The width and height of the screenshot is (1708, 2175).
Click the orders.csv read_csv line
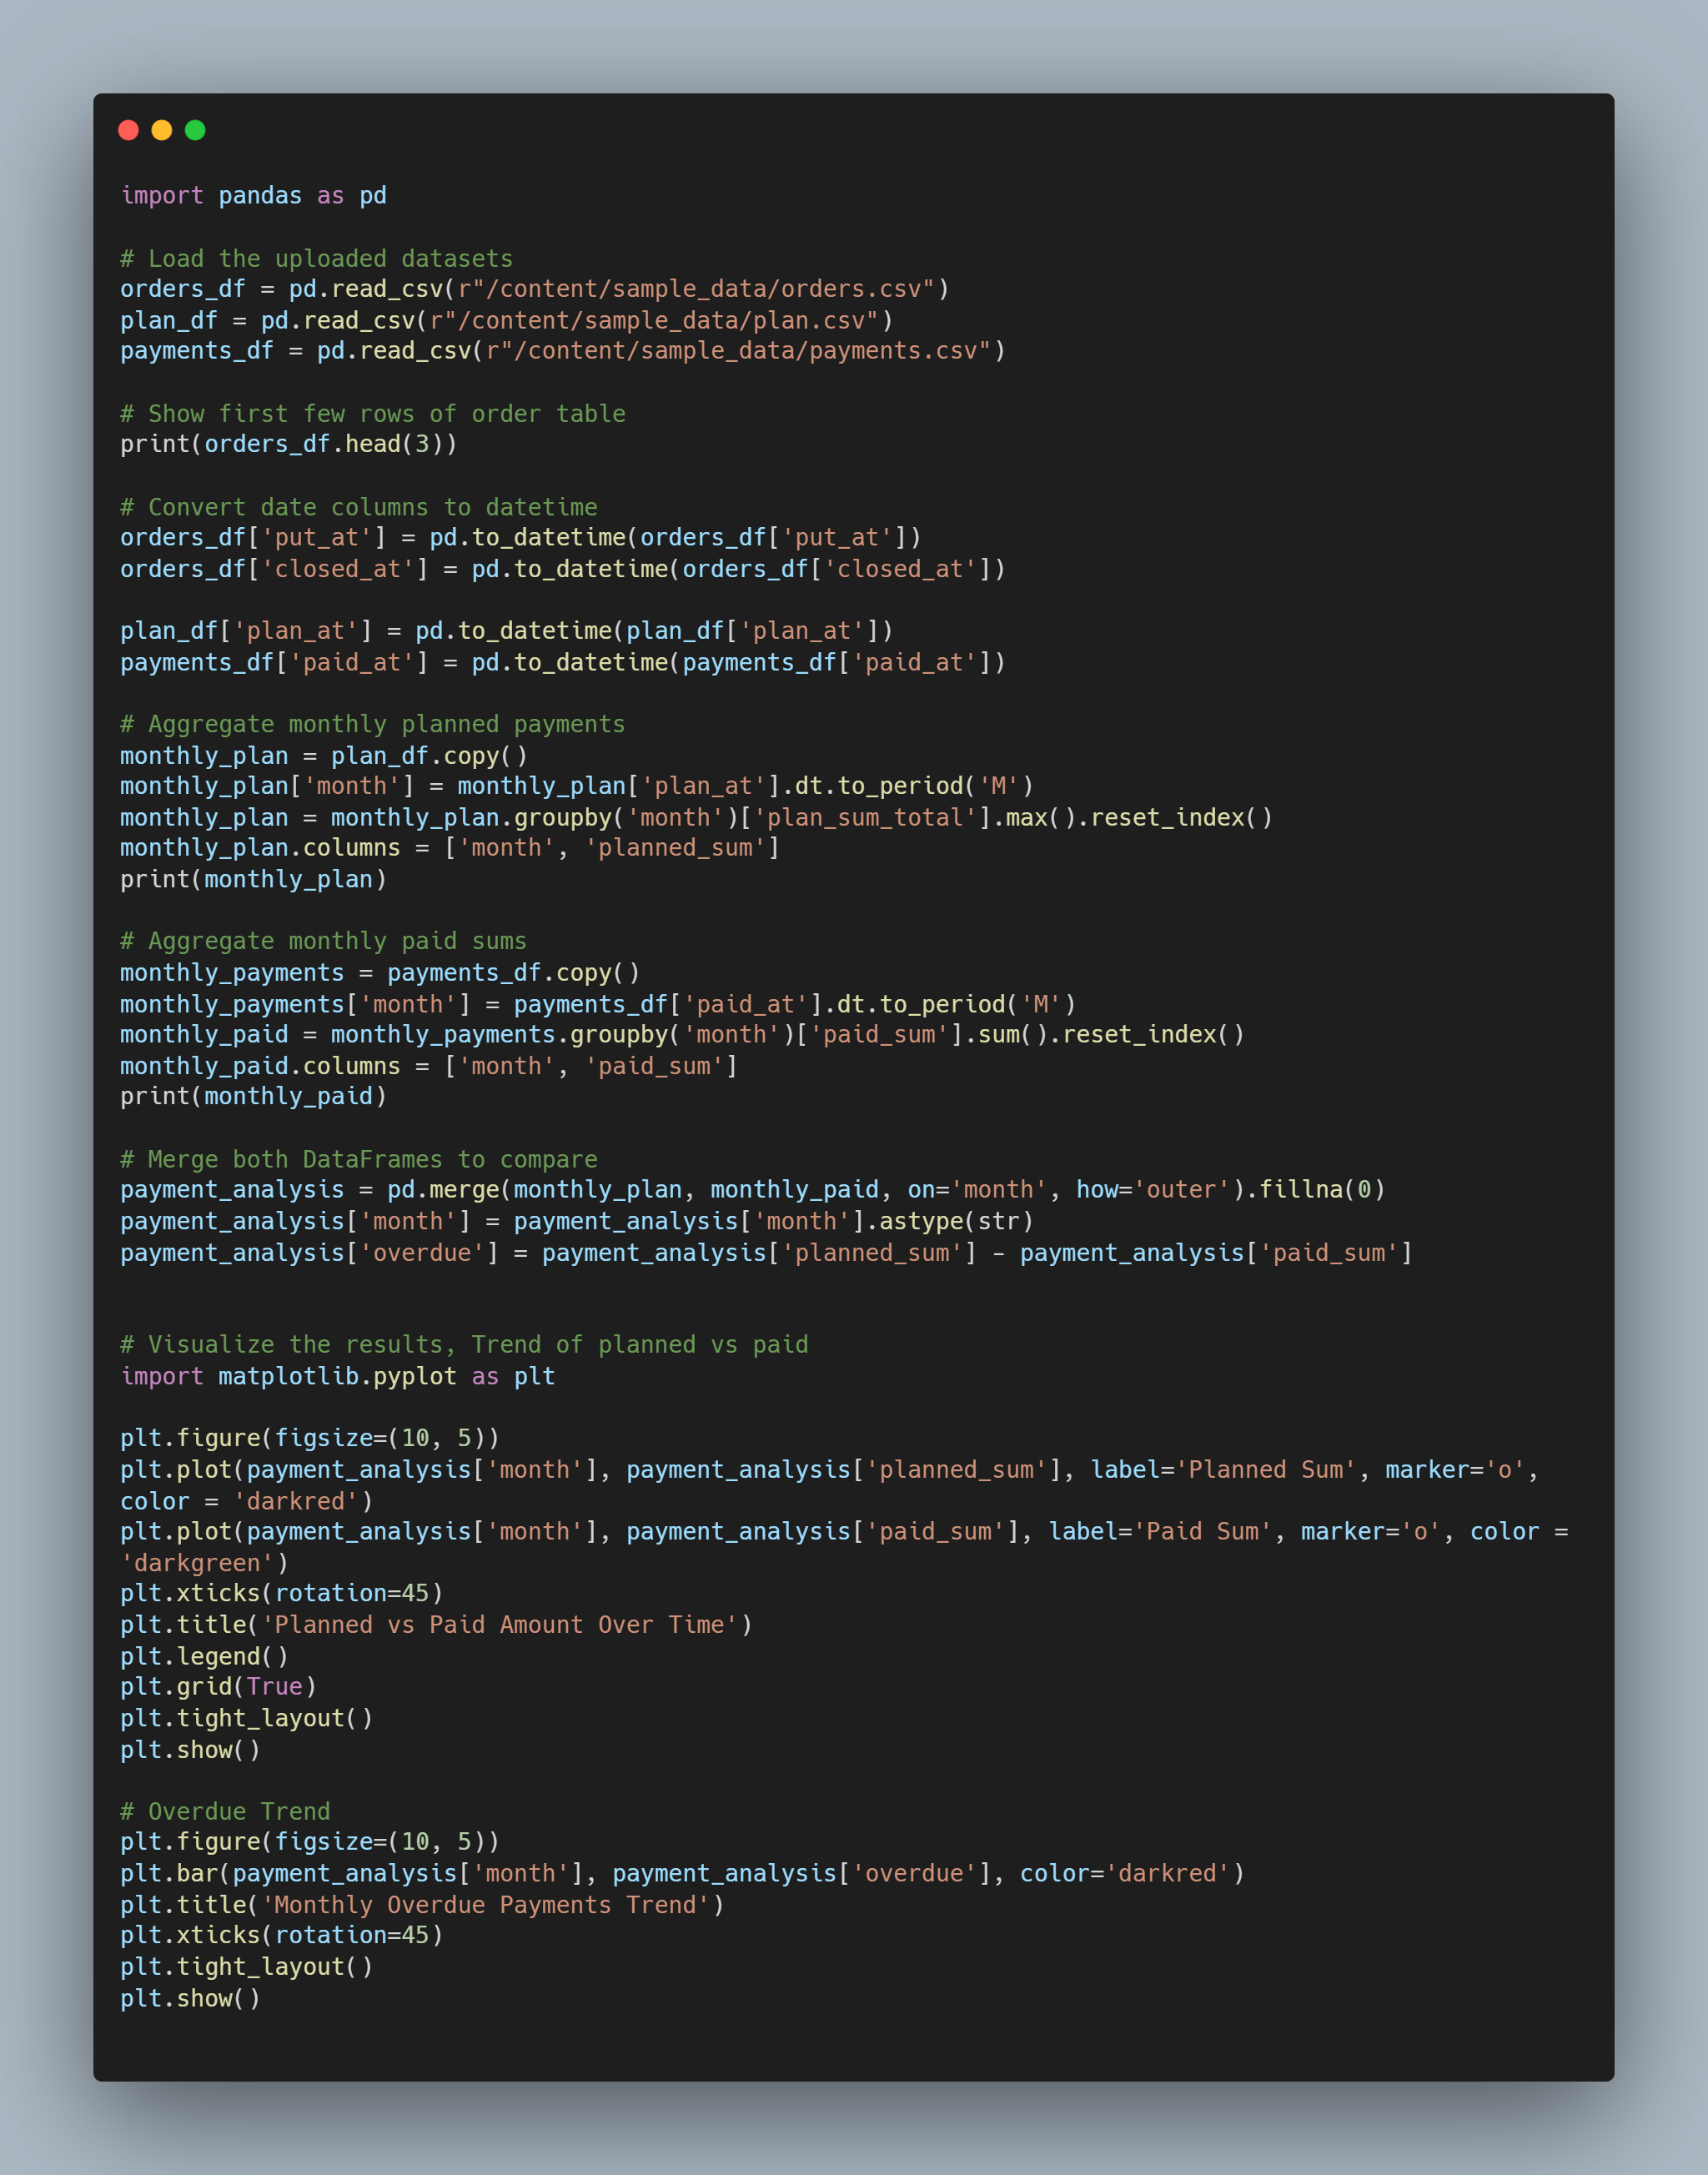[535, 289]
